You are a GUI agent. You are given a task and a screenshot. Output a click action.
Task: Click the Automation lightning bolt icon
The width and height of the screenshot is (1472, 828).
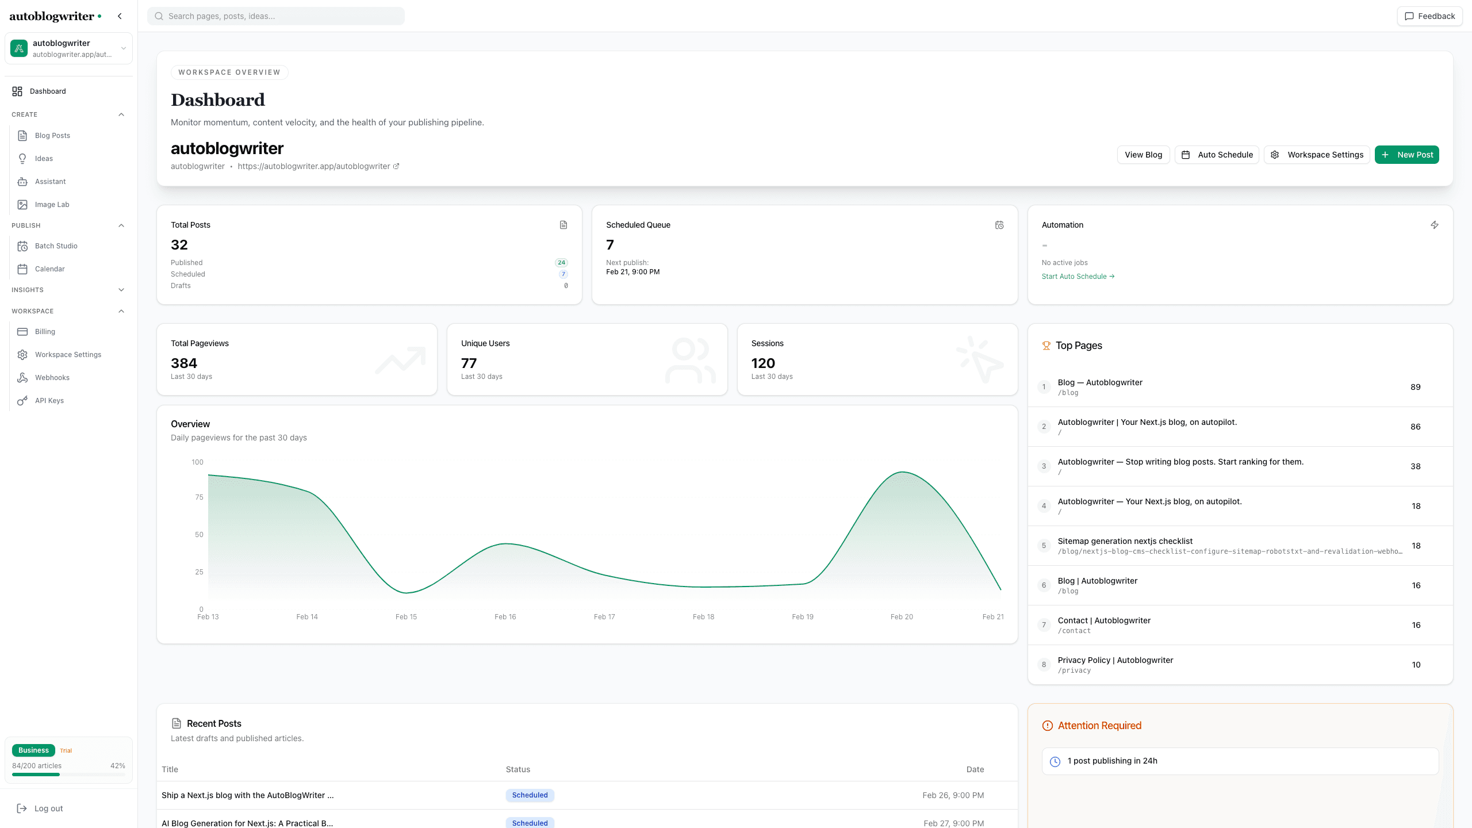1434,225
